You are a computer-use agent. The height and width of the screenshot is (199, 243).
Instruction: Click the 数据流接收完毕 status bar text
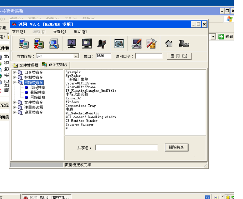[78, 165]
